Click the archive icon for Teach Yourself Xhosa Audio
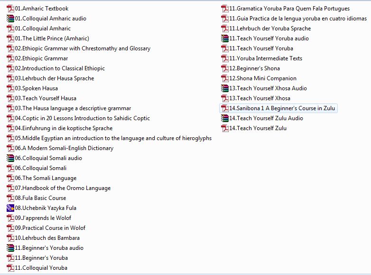This screenshot has height=275, width=371. pos(225,88)
